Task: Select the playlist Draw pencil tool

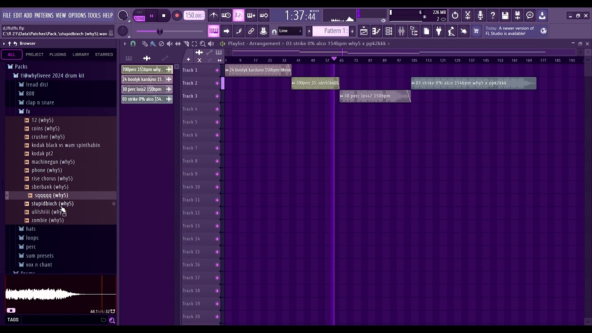Action: tap(145, 43)
